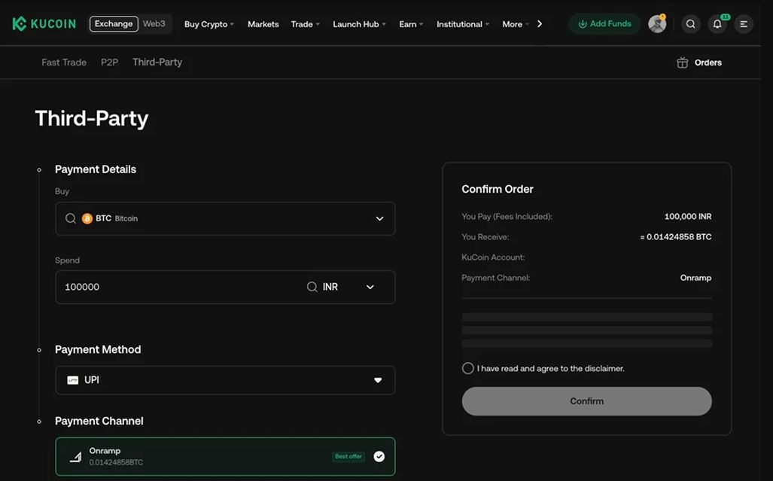Click the '0.01424858BTC' text under Onramp
The width and height of the screenshot is (773, 481).
[116, 462]
